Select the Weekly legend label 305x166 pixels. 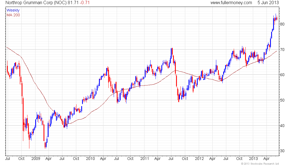click(13, 10)
